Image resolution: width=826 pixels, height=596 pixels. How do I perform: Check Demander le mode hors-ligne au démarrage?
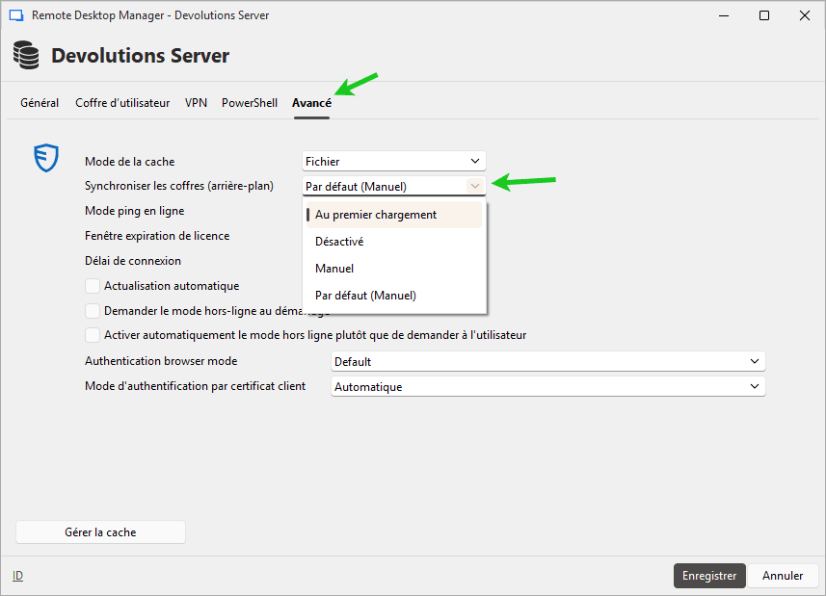click(x=93, y=311)
